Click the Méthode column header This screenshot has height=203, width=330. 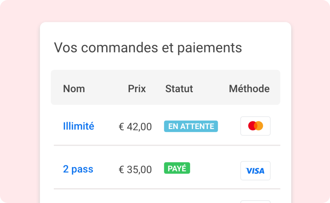click(249, 89)
